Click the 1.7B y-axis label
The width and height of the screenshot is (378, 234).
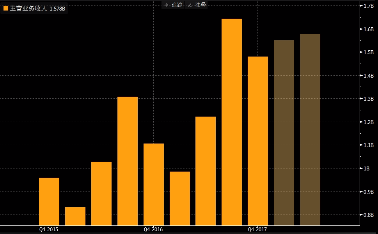click(x=369, y=6)
